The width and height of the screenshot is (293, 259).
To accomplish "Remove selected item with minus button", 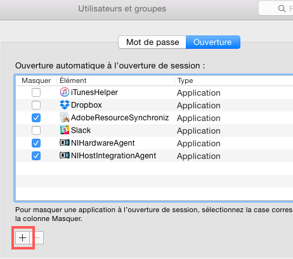I will tap(37, 238).
